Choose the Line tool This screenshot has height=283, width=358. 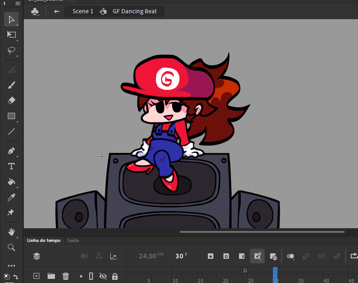click(12, 132)
